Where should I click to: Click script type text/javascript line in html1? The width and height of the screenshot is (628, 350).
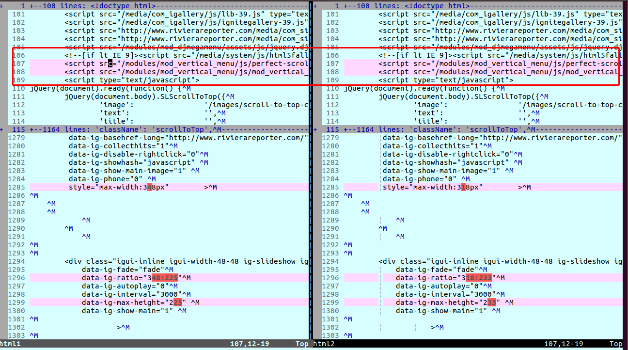[132, 80]
